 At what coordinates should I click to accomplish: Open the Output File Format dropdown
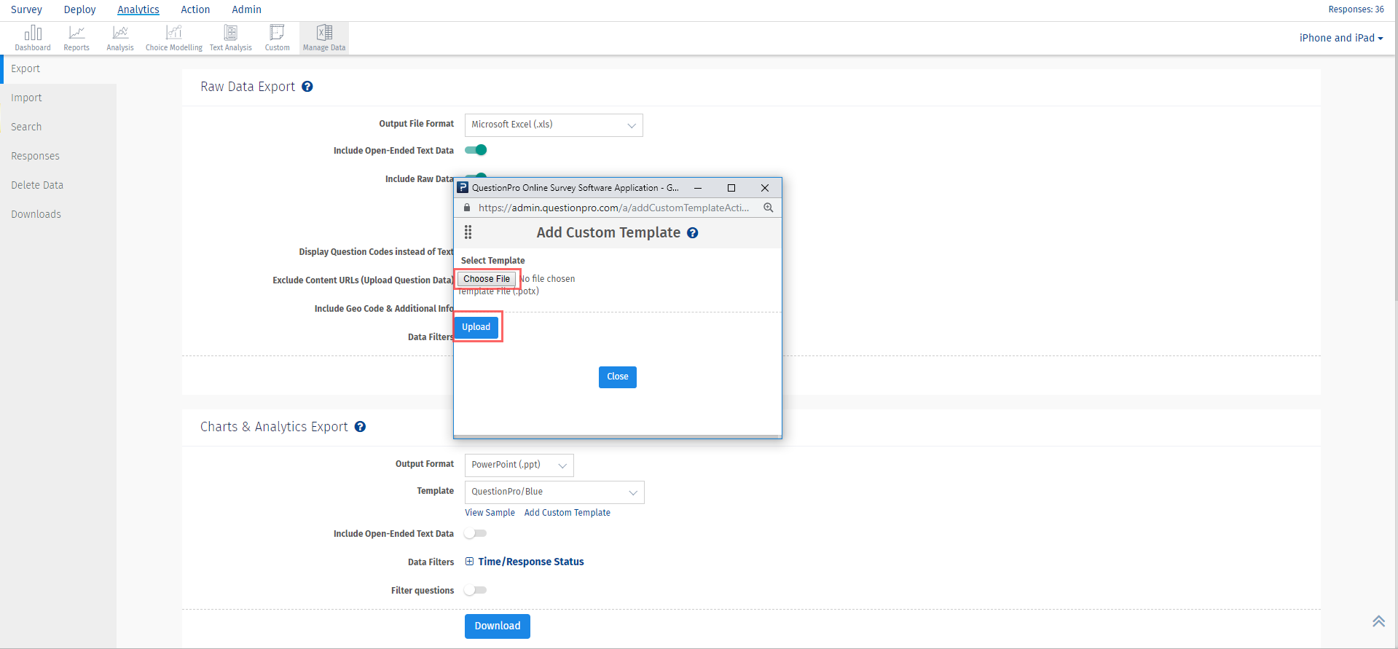554,125
